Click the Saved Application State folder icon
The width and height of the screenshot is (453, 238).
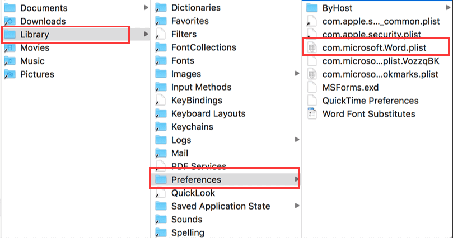click(x=161, y=206)
